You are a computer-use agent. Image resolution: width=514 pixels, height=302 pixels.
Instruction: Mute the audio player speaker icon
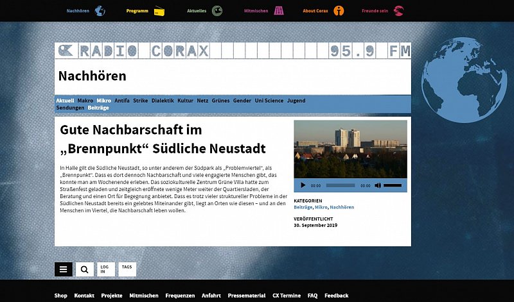tap(378, 185)
